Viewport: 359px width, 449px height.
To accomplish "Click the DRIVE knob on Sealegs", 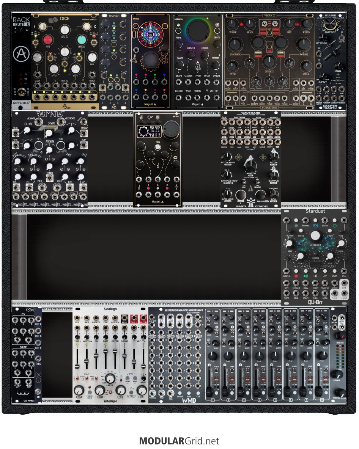I will point(79,390).
